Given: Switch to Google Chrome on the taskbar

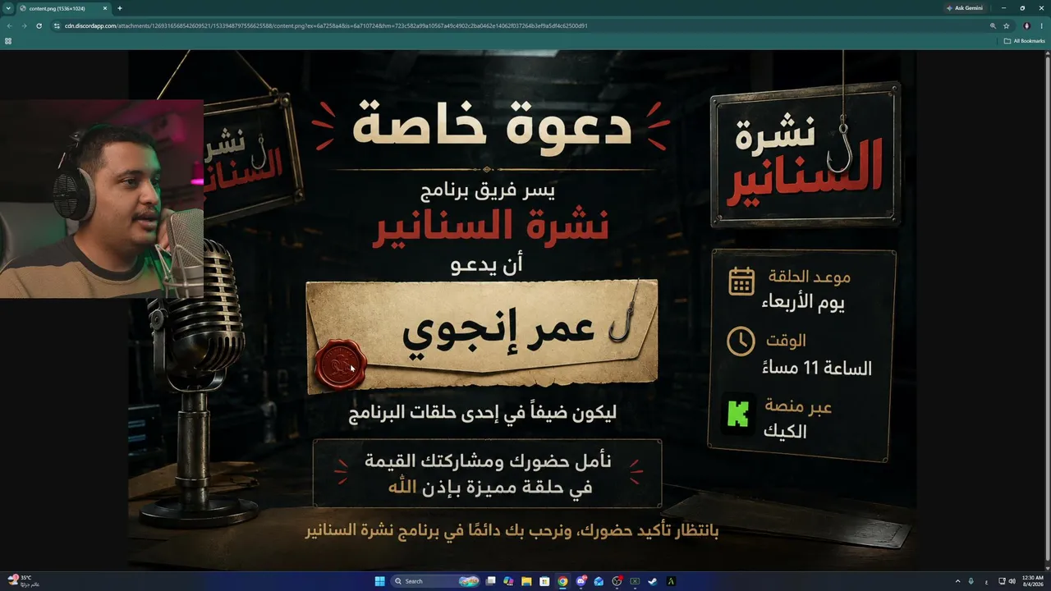Looking at the screenshot, I should coord(562,581).
